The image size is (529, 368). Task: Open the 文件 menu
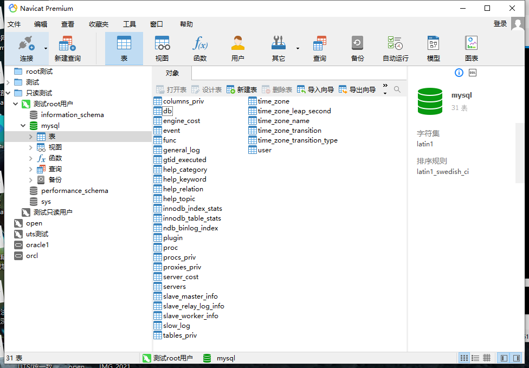point(14,24)
